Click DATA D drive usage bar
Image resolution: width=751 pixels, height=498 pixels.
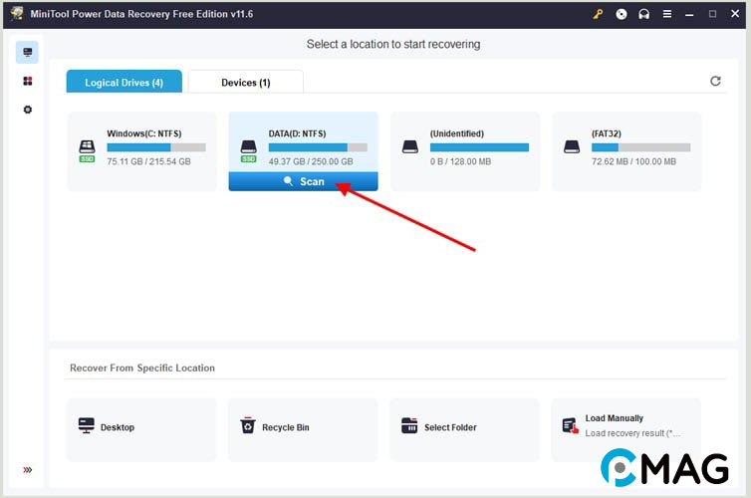pos(318,147)
